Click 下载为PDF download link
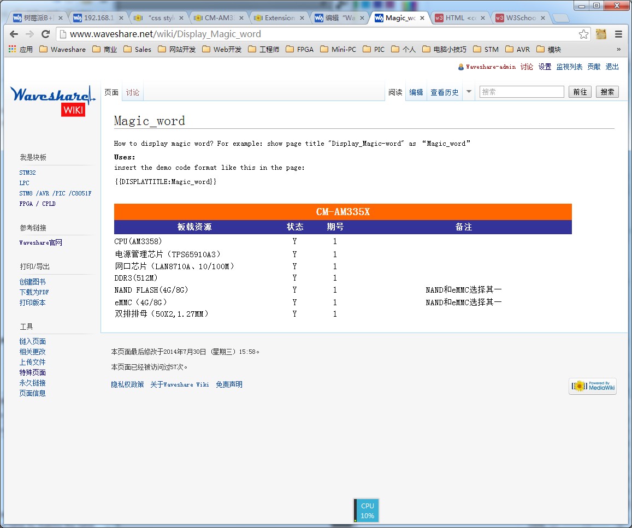 [x=34, y=293]
